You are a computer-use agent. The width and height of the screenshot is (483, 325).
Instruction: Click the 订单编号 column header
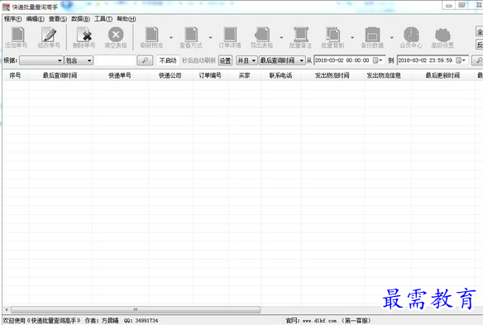tap(210, 75)
